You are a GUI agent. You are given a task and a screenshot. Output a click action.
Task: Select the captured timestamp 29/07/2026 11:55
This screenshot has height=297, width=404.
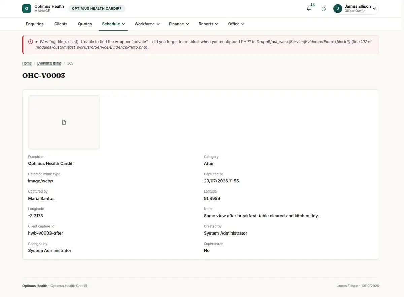[x=222, y=181]
